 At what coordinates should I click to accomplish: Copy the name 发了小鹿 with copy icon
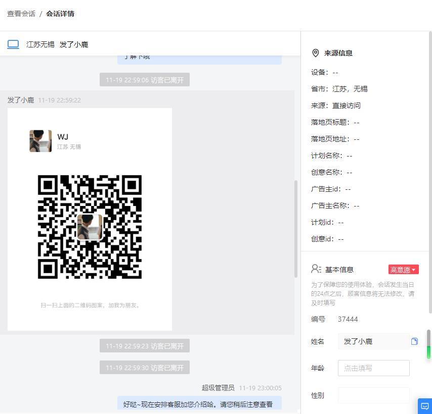point(414,341)
